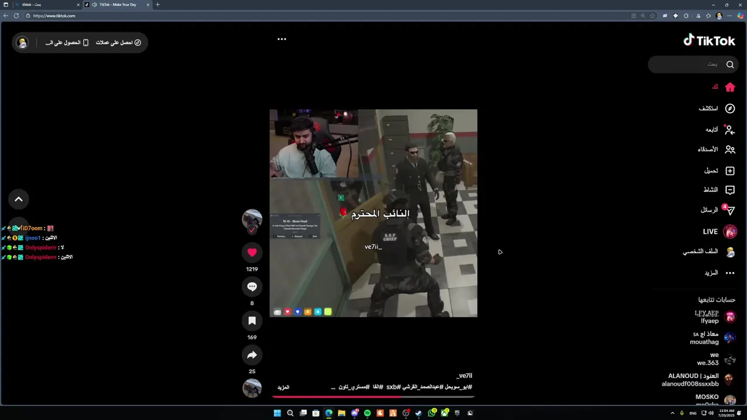This screenshot has width=747, height=420.
Task: Click the video player to pause
Action: point(373,213)
